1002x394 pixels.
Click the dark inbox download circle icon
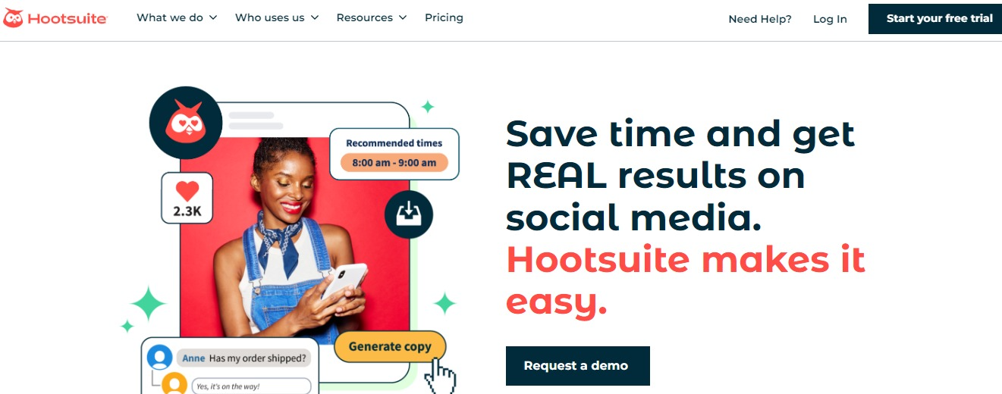[409, 214]
